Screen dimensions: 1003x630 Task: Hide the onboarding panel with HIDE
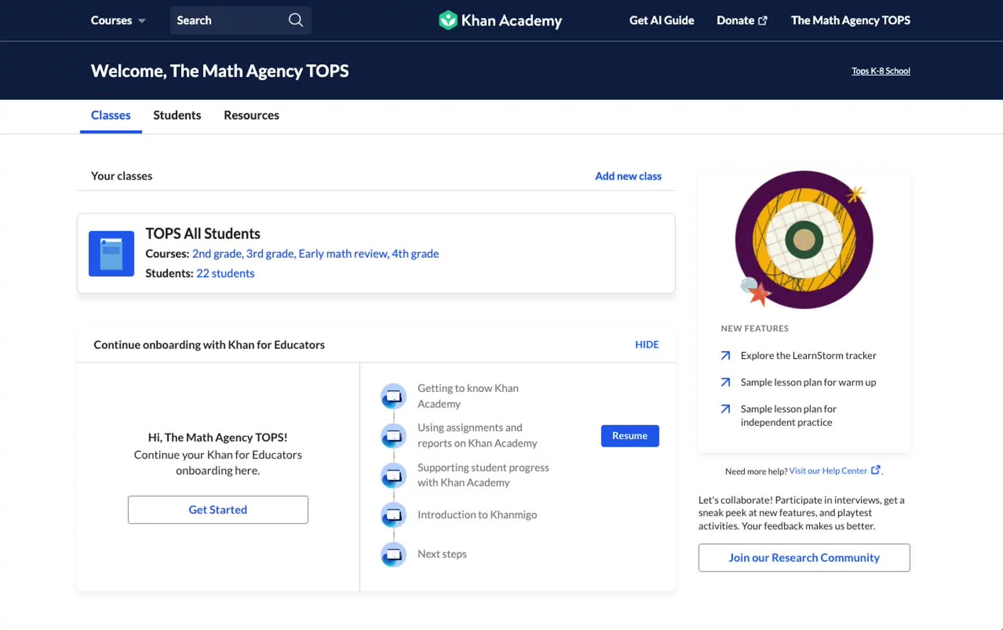647,345
